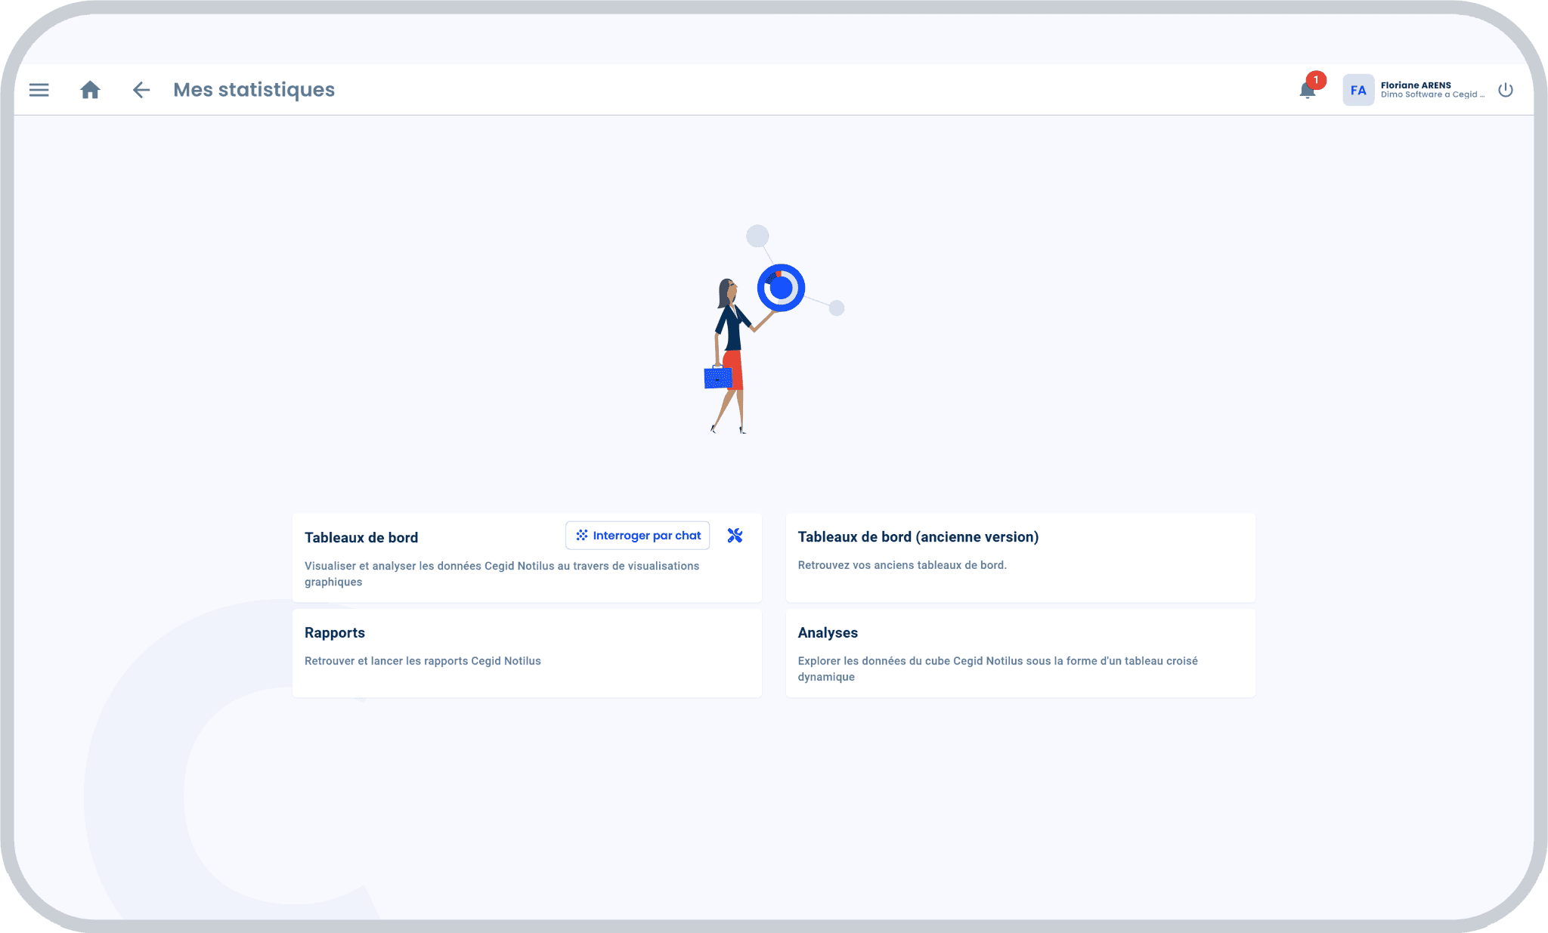Open the Tableaux de bord card title
Screen dimensions: 1548x933
tap(361, 537)
